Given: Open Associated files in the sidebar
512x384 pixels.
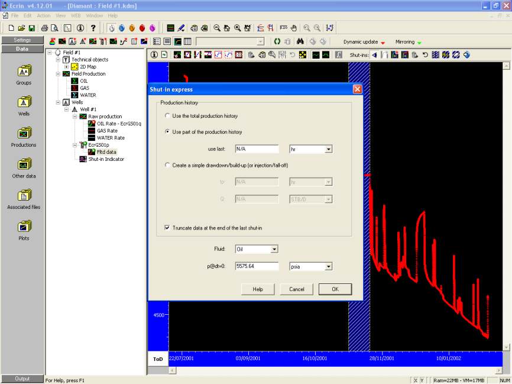Looking at the screenshot, I should 24,196.
